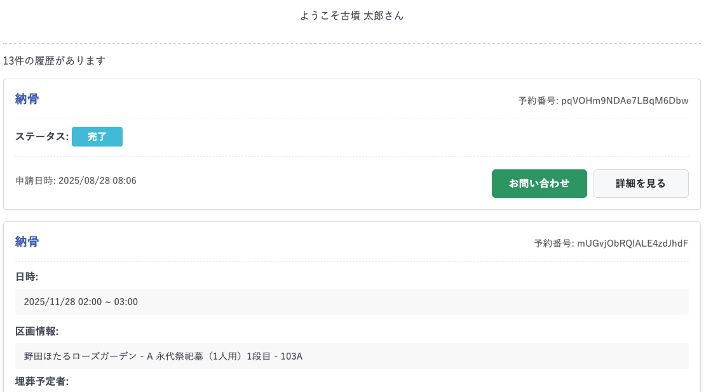The height and width of the screenshot is (392, 706).
Task: Click the 申請日時 2025/08/28 08:06 text
Action: click(76, 181)
